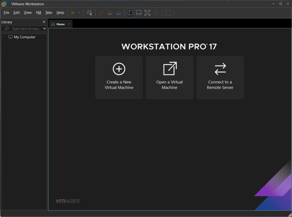The height and width of the screenshot is (217, 292).
Task: Select My Computer in the Library tree
Action: click(x=22, y=37)
